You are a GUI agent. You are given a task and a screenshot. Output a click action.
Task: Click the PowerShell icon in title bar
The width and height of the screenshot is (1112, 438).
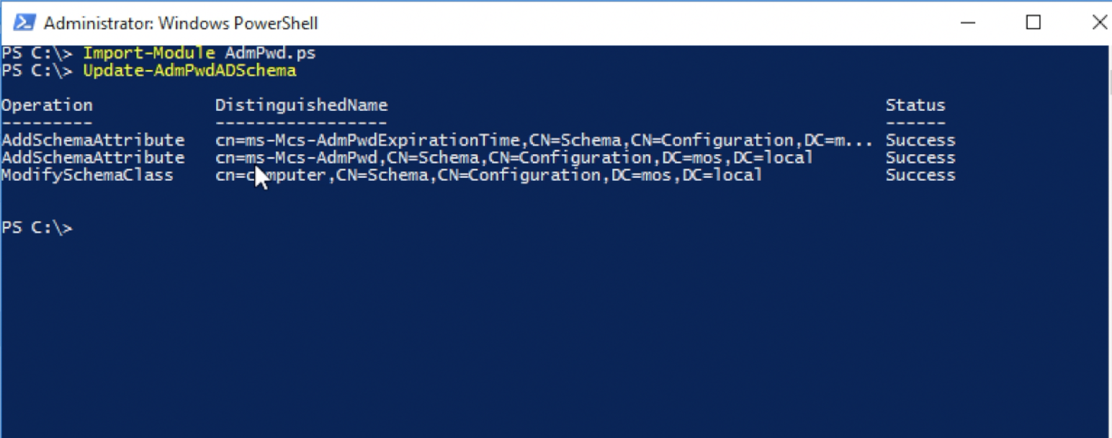coord(24,23)
